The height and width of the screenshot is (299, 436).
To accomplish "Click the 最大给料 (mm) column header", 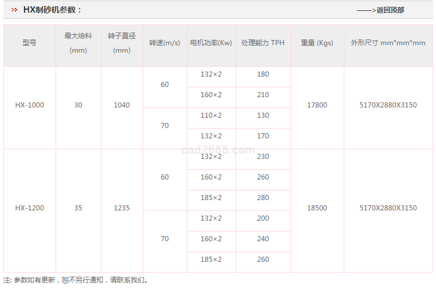I will 78,43.
